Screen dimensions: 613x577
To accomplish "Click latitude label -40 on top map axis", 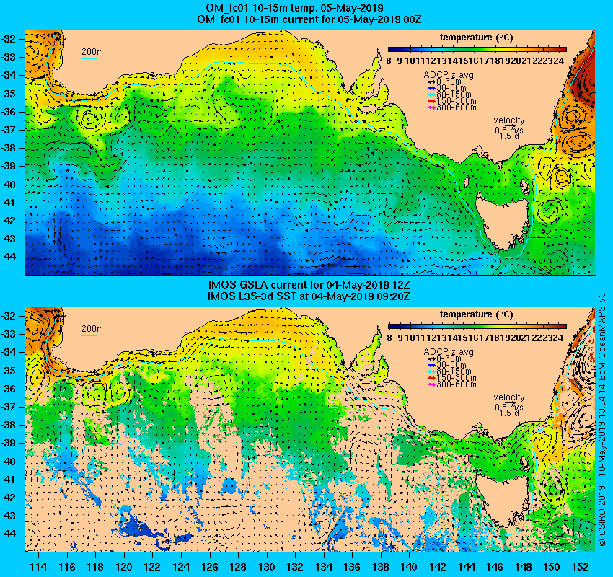I will [x=9, y=185].
